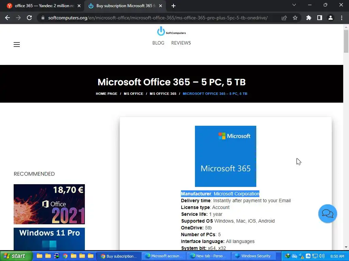
Task: Click the Number of PCs: 5 text
Action: pyautogui.click(x=201, y=234)
